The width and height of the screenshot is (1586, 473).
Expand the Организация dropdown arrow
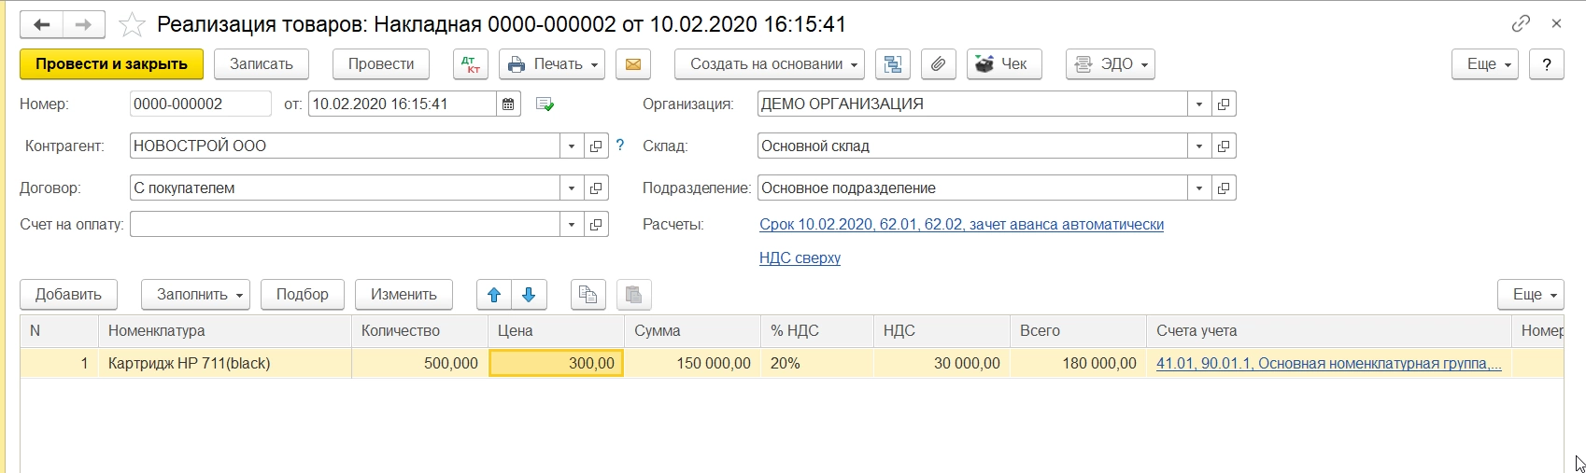tap(1199, 104)
